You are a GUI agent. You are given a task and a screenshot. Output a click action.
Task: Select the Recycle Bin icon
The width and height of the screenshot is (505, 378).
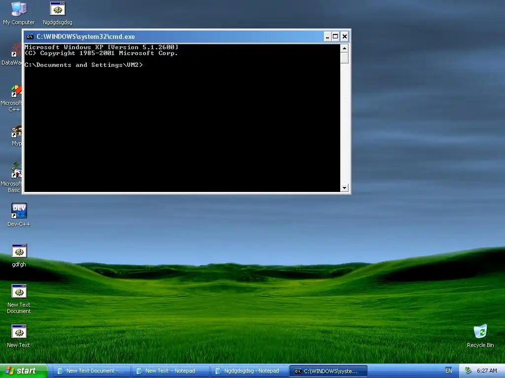(x=480, y=336)
